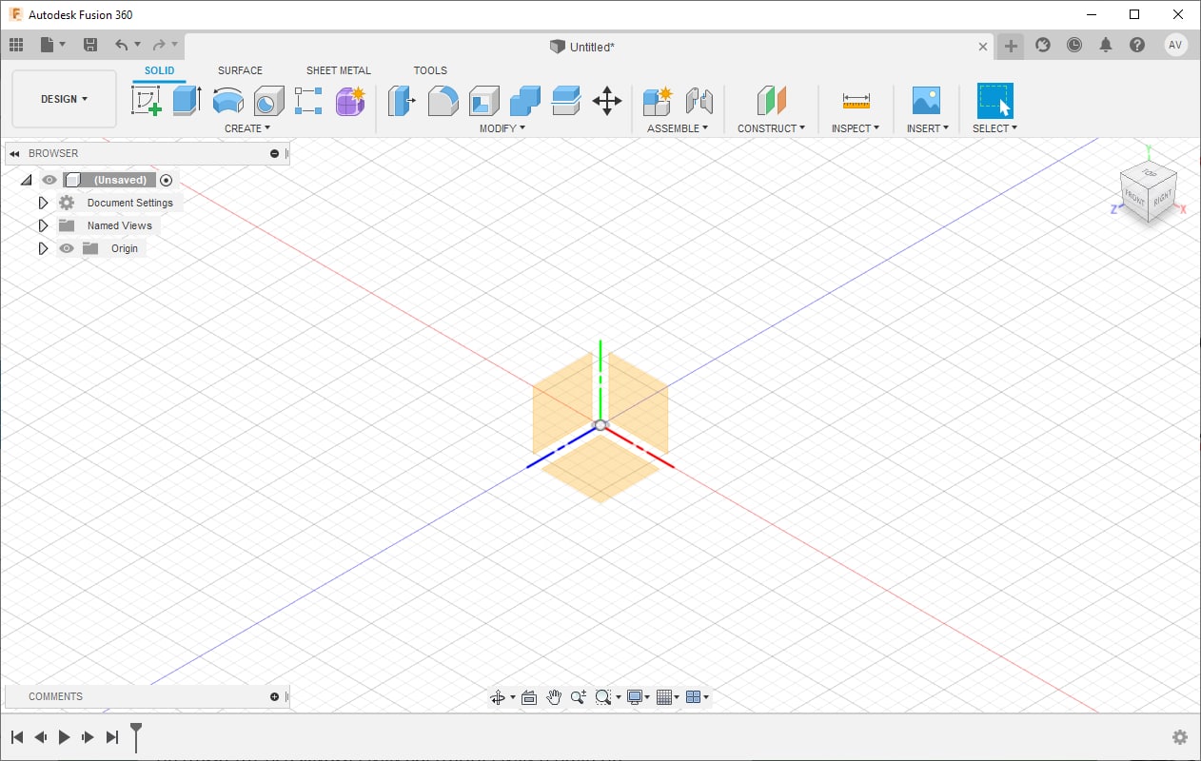Expand the Document Settings node
Viewport: 1201px width, 761px height.
pyautogui.click(x=43, y=203)
